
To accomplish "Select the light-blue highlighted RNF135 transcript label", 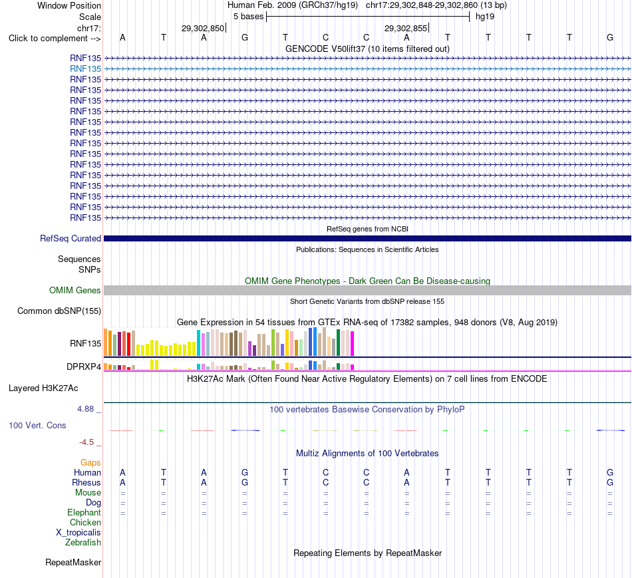I will [x=85, y=69].
